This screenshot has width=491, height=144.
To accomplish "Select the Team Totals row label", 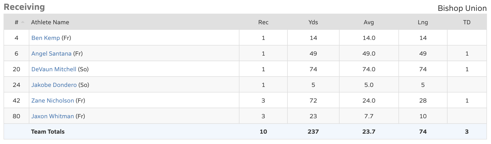I will click(48, 132).
